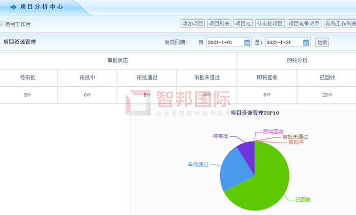
Task: Open 项目竞争对手 page
Action: (303, 24)
